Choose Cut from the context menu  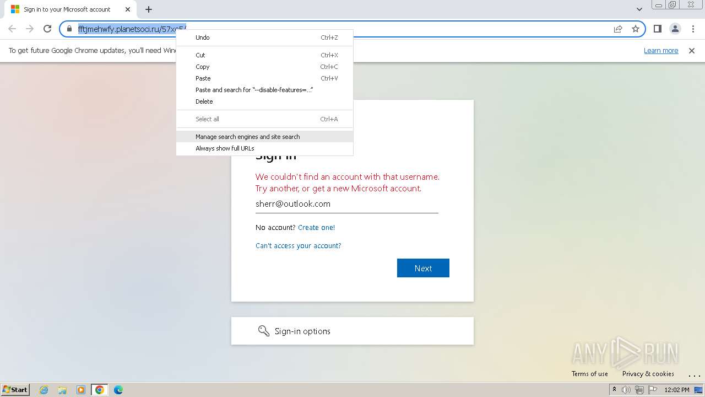pyautogui.click(x=265, y=55)
